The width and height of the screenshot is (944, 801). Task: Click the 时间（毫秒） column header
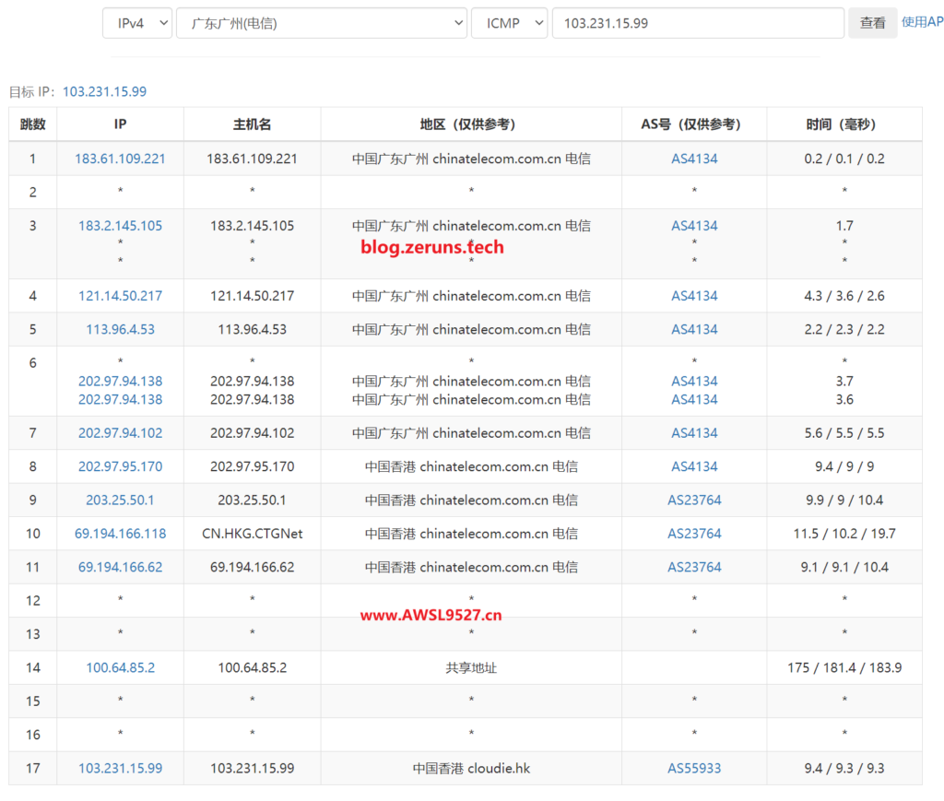tap(844, 124)
